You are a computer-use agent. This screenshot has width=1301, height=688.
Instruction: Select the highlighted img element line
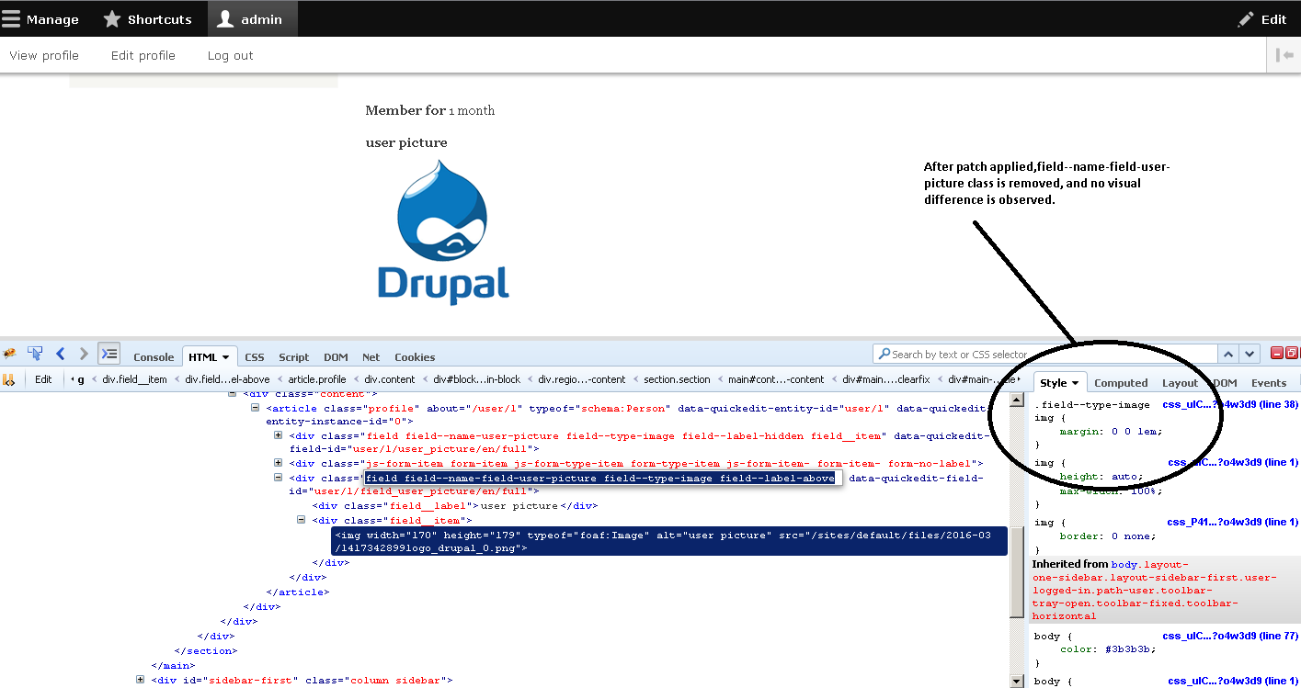tap(669, 541)
